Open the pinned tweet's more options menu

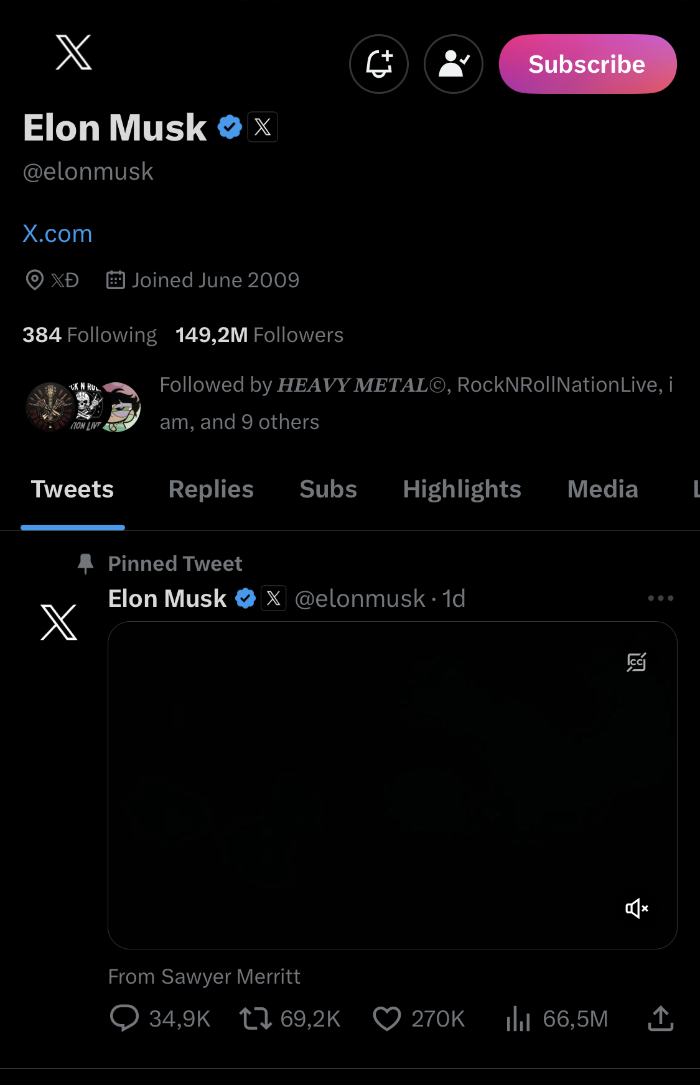[x=660, y=598]
